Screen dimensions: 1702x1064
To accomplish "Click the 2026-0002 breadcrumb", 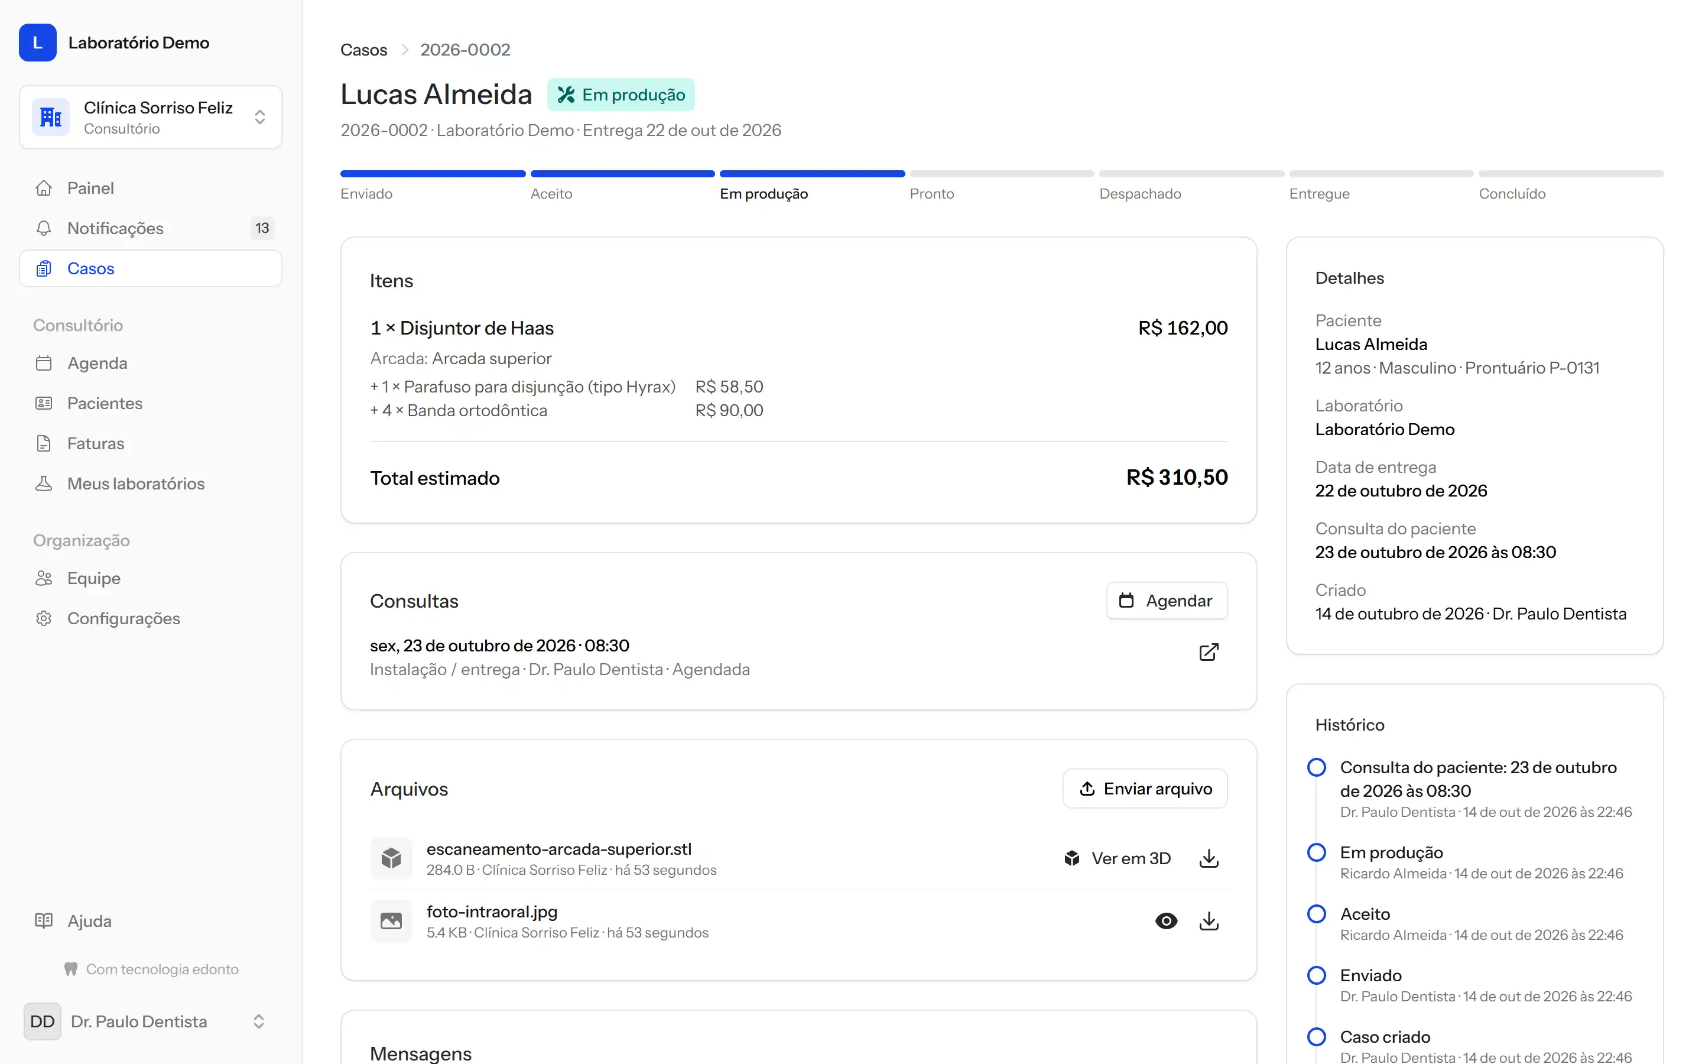I will pyautogui.click(x=465, y=50).
